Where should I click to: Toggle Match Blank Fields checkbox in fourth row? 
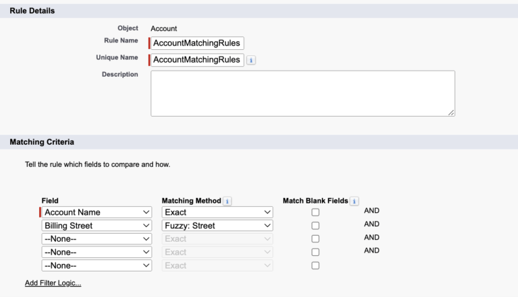tap(316, 252)
